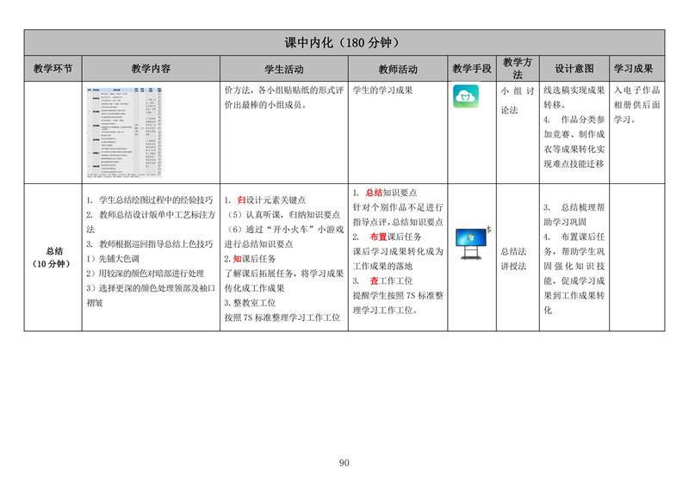Click the cell text 学生的学习成果

[x=382, y=90]
